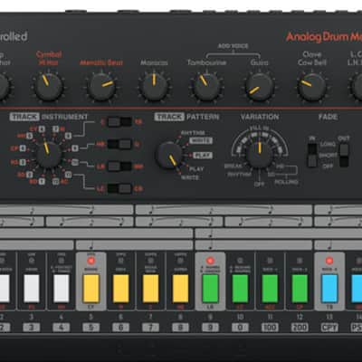Click the number 5 key badge
The image size is (362, 362).
tap(90, 328)
